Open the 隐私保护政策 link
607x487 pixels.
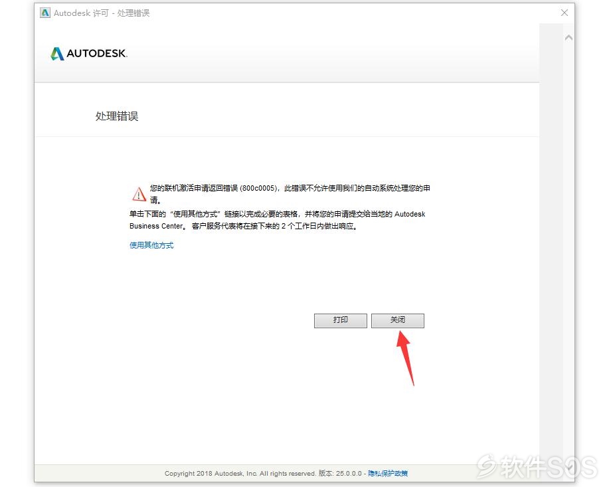coord(387,473)
